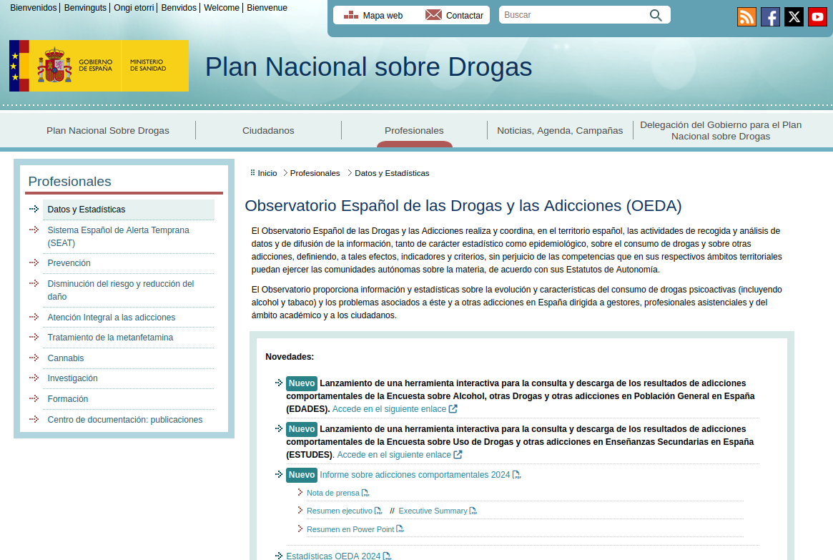Screen dimensions: 833x560
Task: Open Resumen en Power Point link
Action: click(350, 530)
